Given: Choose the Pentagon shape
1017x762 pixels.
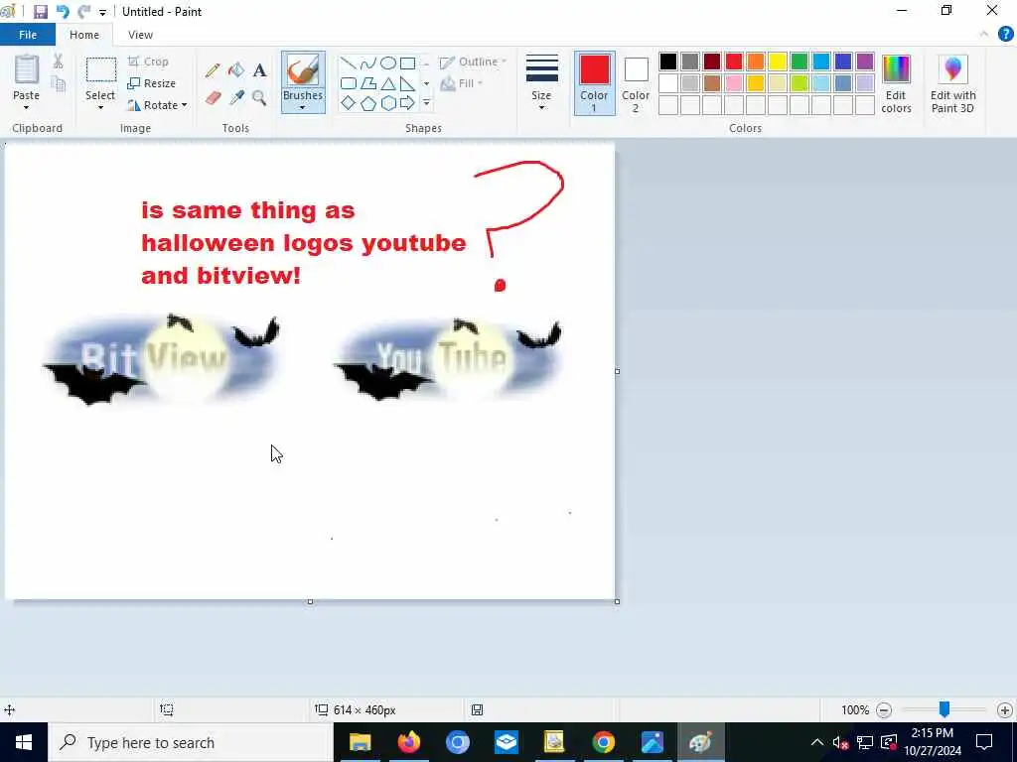Looking at the screenshot, I should pyautogui.click(x=367, y=103).
